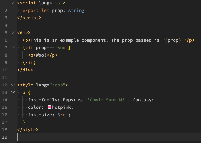
Task: Select line number 4 in the gutter
Action: (x=6, y=25)
